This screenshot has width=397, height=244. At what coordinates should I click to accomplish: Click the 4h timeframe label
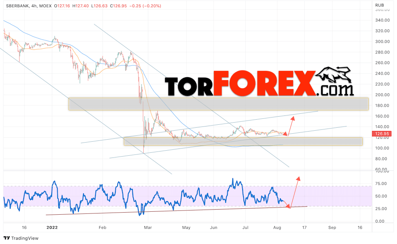coord(33,6)
